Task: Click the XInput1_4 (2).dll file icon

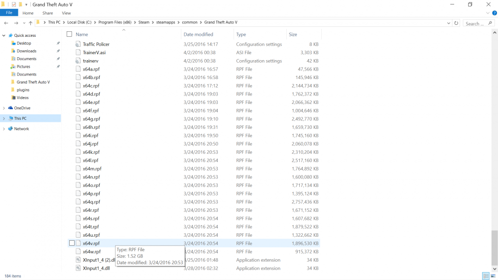Action: pyautogui.click(x=78, y=260)
